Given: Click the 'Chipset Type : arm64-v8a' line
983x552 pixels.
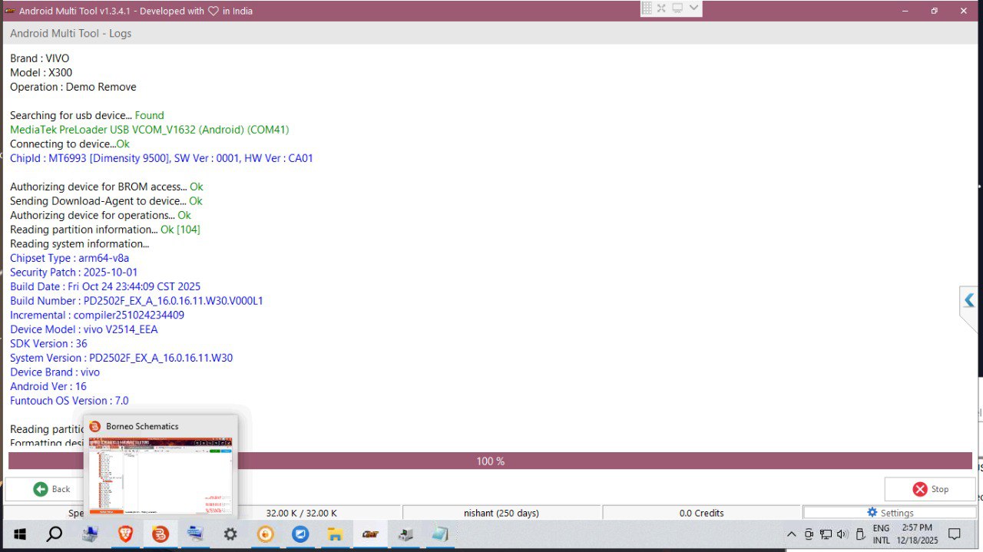Looking at the screenshot, I should [69, 258].
